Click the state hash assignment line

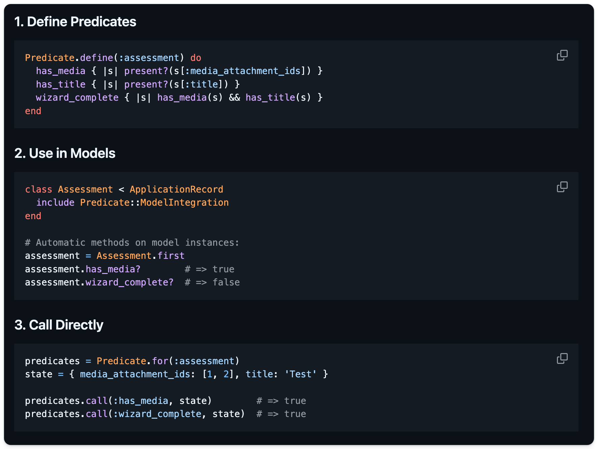coord(176,374)
